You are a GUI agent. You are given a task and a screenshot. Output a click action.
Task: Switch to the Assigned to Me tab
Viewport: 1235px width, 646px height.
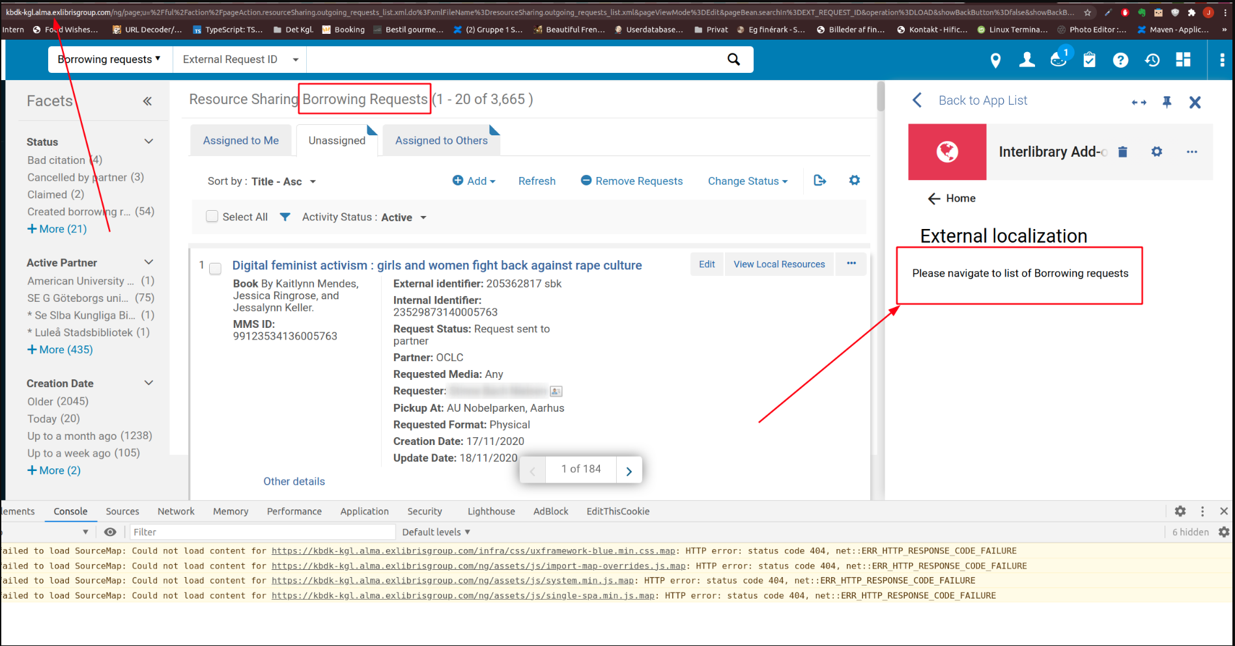pos(240,140)
